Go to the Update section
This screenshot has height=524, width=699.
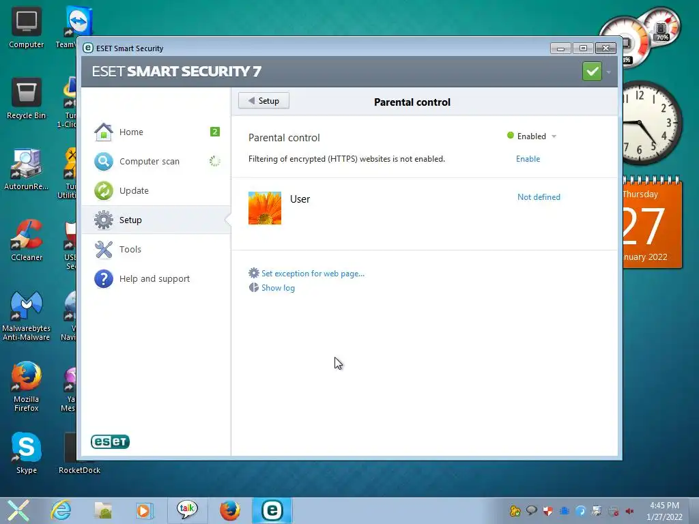click(x=156, y=191)
